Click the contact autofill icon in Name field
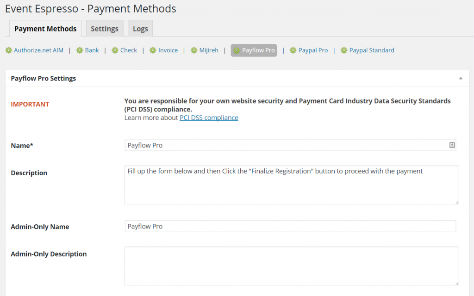This screenshot has height=296, width=474. tap(452, 145)
